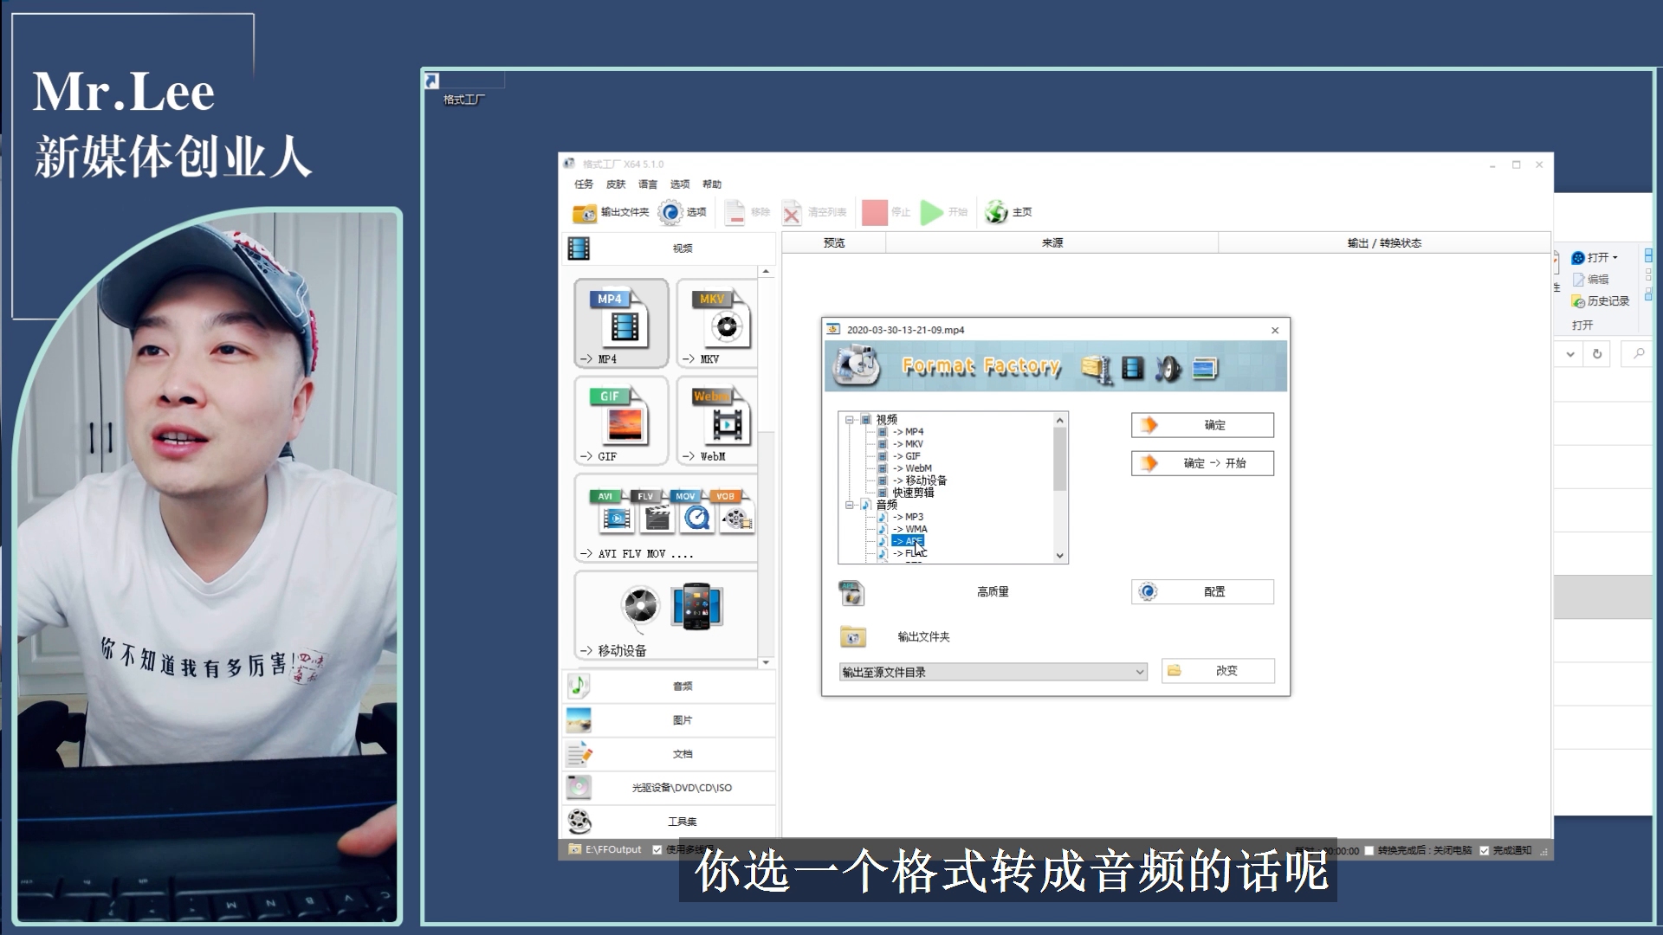Open 选项 options gear in toolbar
Image resolution: width=1663 pixels, height=935 pixels.
[x=670, y=212]
